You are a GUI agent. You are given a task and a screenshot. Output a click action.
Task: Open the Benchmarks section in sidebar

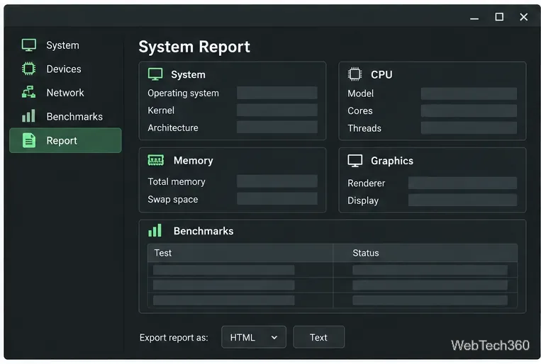click(65, 116)
